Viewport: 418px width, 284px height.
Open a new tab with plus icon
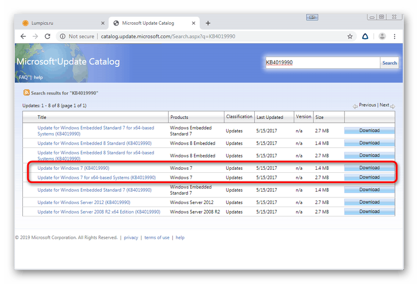208,23
